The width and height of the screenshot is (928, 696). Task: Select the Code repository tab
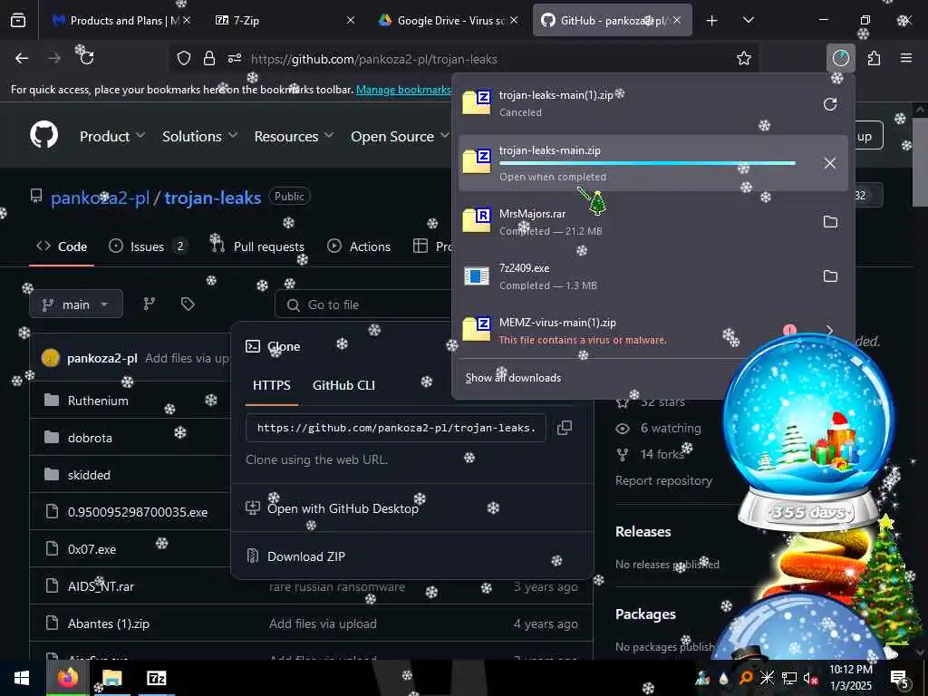(62, 246)
